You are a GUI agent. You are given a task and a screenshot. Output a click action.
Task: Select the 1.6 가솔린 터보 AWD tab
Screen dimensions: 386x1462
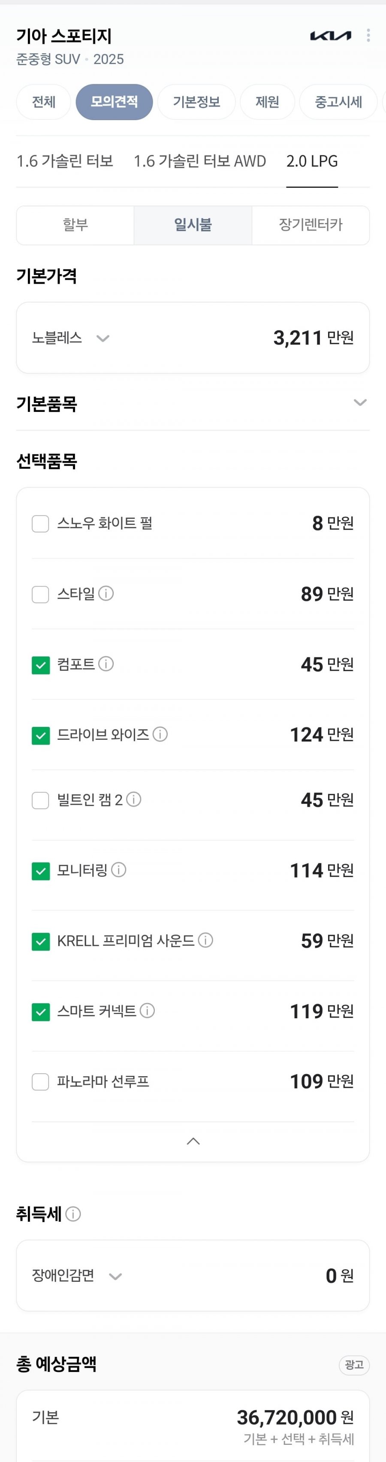click(200, 161)
